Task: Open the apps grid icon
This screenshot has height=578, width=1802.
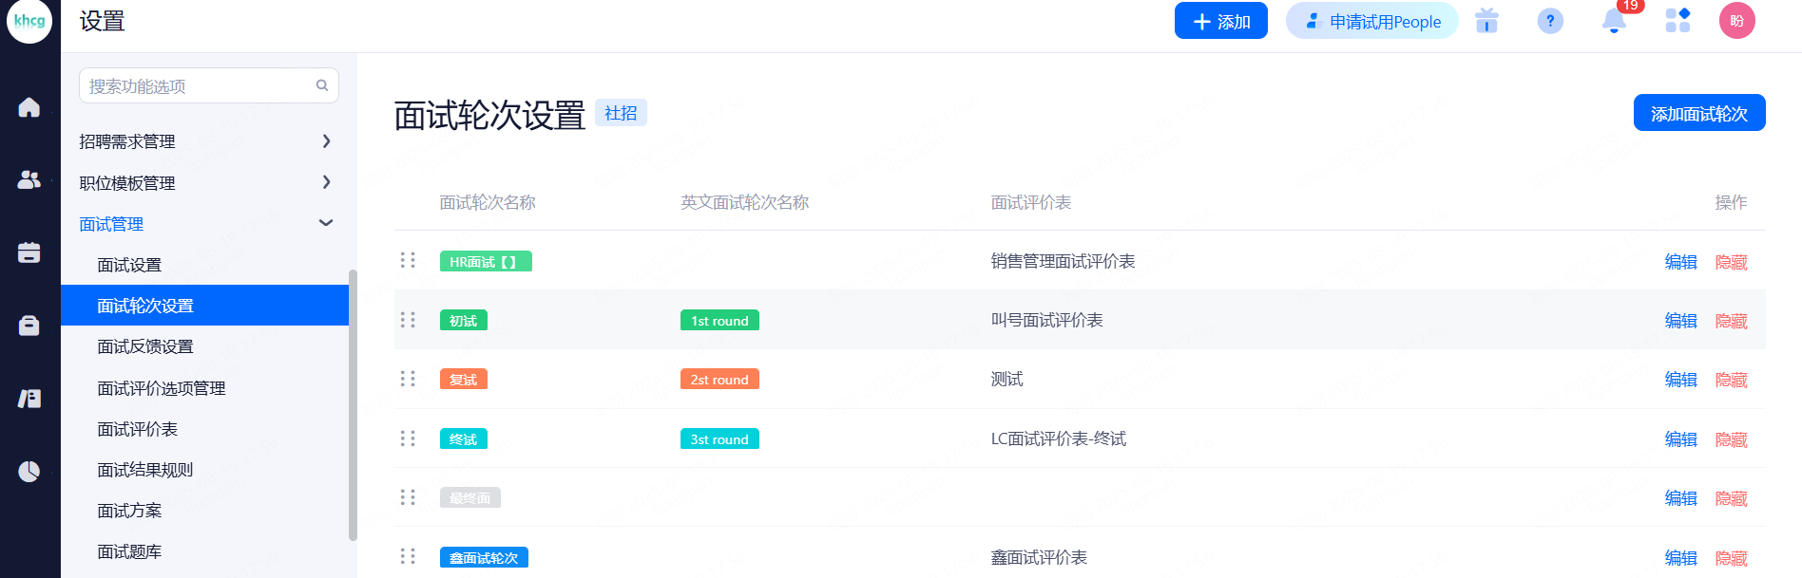Action: point(1677,21)
